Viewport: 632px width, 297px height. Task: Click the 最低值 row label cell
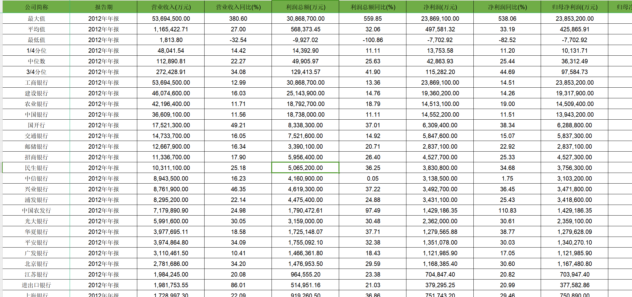pos(36,40)
